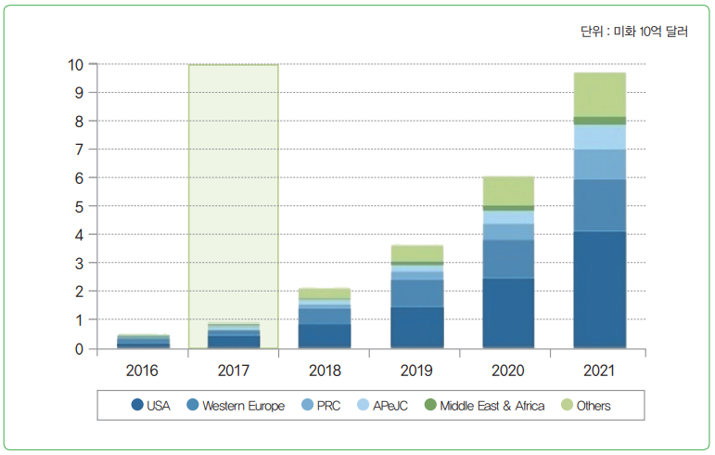Click the y-axis value 1

(80, 320)
